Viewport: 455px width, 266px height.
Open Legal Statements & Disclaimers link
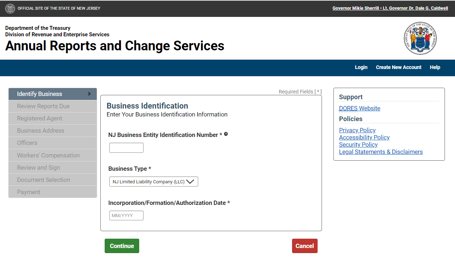pos(381,152)
